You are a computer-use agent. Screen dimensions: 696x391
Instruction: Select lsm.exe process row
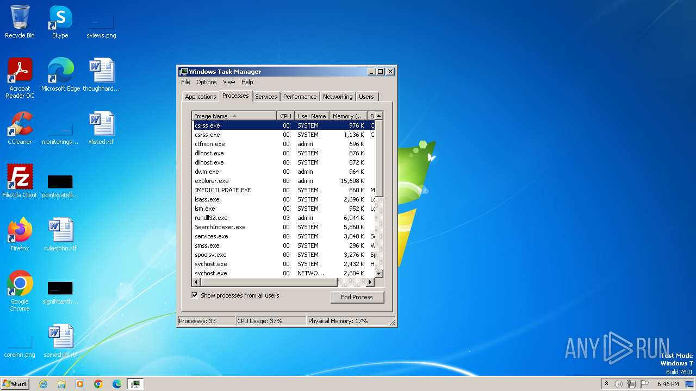(x=283, y=209)
